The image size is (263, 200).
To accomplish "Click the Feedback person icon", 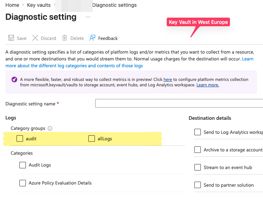I will pyautogui.click(x=92, y=38).
